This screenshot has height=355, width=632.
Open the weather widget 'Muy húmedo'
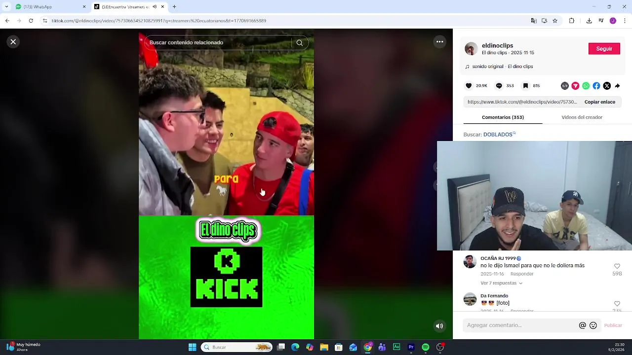tap(24, 347)
